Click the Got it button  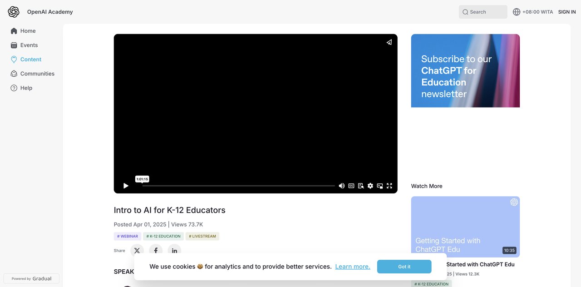tap(404, 267)
